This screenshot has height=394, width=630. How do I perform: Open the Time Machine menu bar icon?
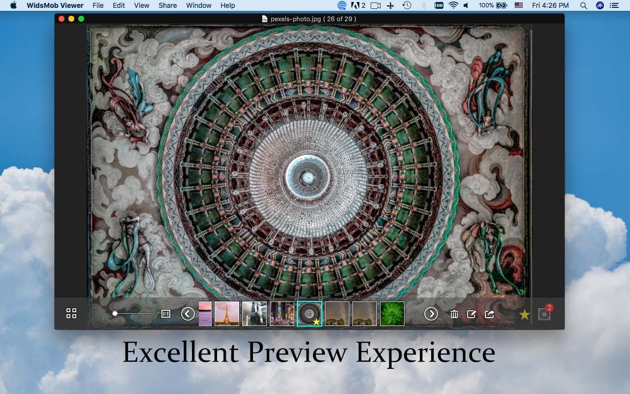407,5
